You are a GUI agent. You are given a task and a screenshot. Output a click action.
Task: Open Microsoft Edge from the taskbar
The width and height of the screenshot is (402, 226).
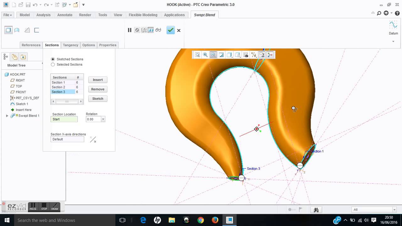tap(143, 220)
